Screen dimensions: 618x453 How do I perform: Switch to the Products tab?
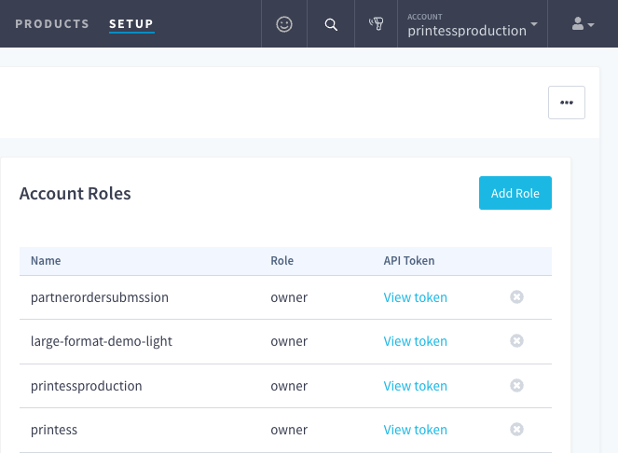pyautogui.click(x=52, y=24)
